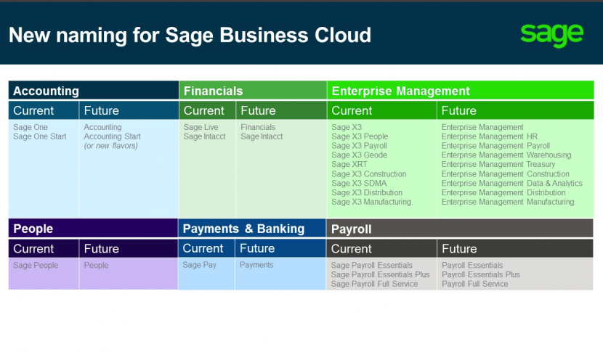Viewport: 603px width, 352px height.
Task: Click the 'Sage One Start' entry
Action: tap(40, 136)
